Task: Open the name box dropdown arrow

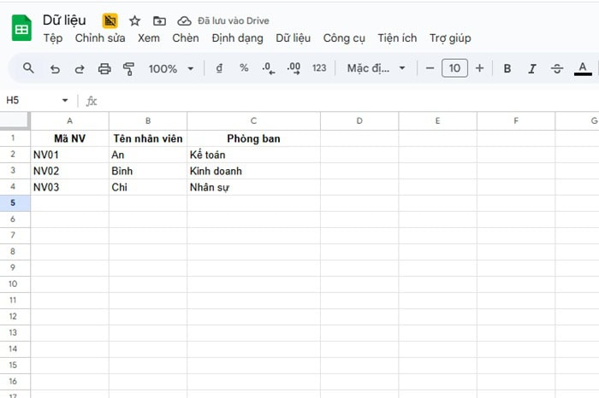Action: [x=65, y=101]
